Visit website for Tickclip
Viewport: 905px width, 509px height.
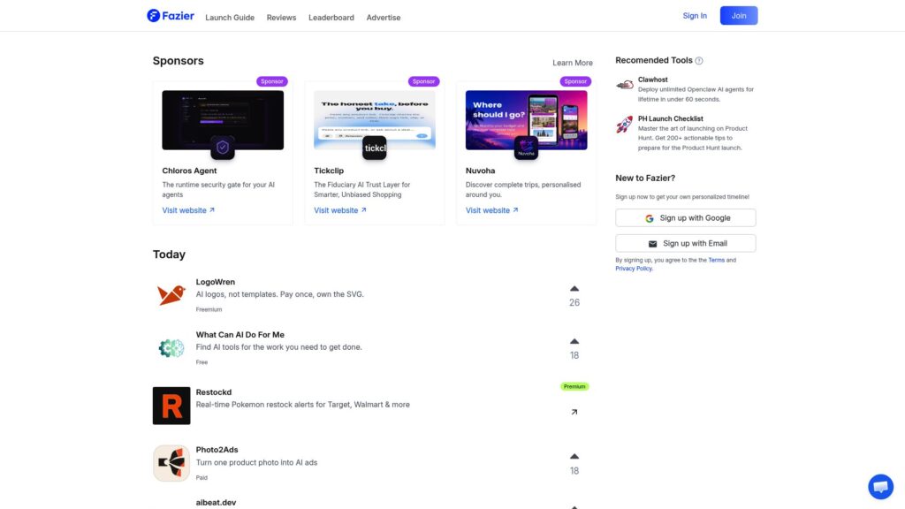(x=340, y=210)
